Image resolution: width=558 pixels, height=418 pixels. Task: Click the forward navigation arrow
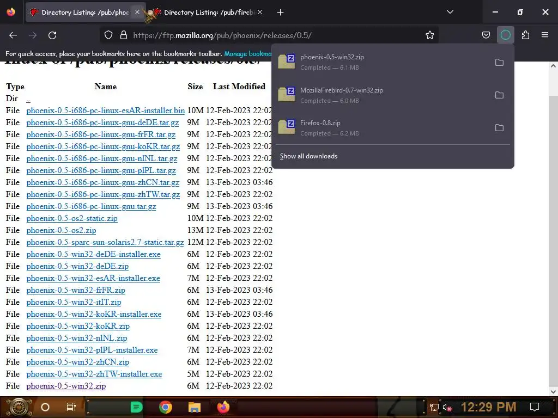33,35
